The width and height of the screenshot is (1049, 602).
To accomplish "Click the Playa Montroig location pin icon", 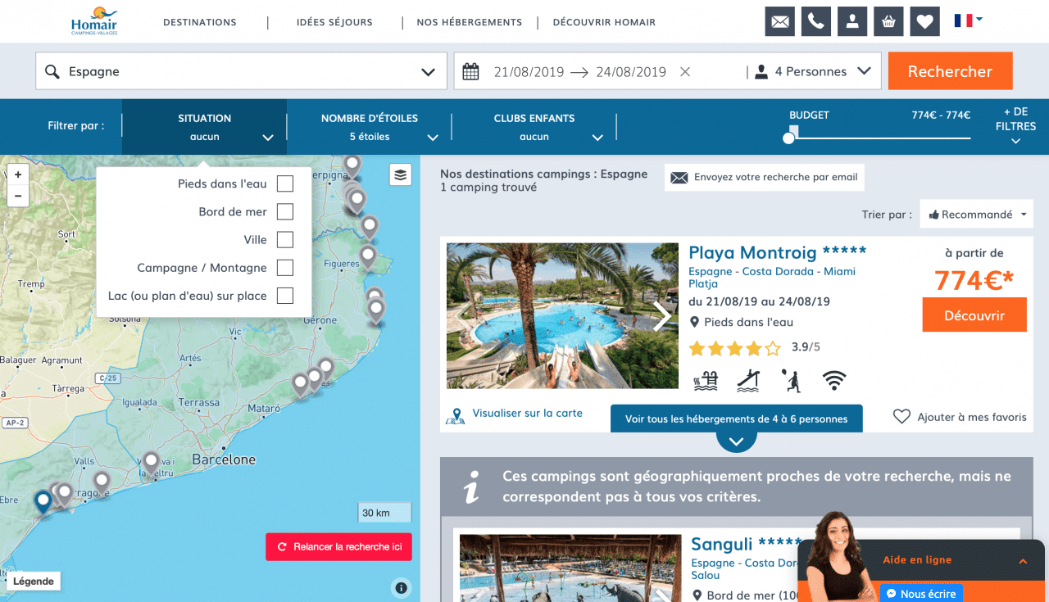I will 695,322.
